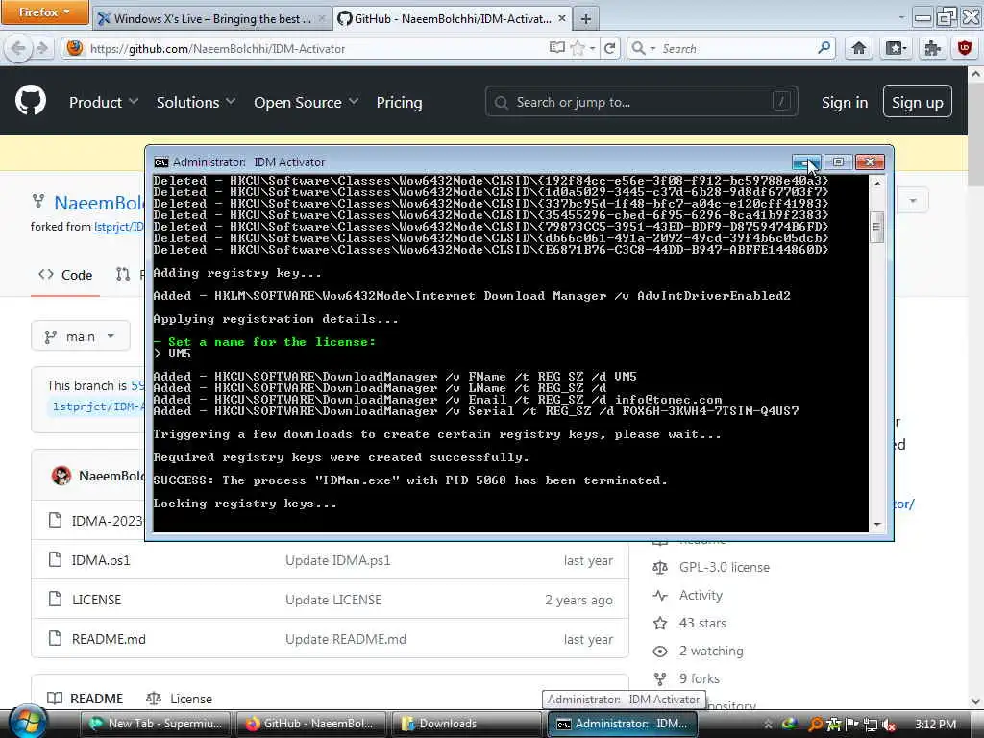Screen dimensions: 984x738
Task: Minimize the IDM Activator console window
Action: pos(806,162)
